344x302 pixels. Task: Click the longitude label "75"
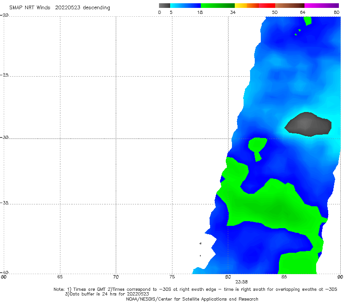pos(172,277)
